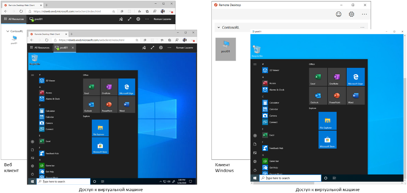Open Outlook tile in web client Start menu
This screenshot has width=407, height=193.
click(92, 104)
